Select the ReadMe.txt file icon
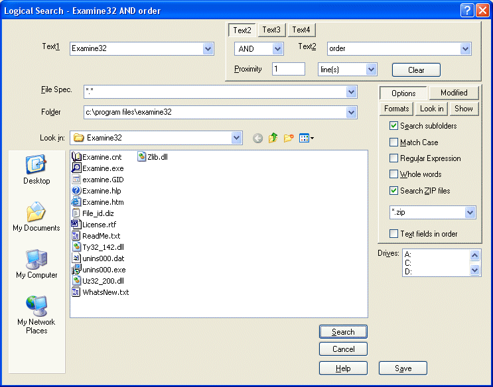The image size is (493, 387). coord(76,236)
